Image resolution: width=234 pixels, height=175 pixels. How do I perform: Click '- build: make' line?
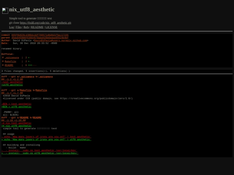16,148
